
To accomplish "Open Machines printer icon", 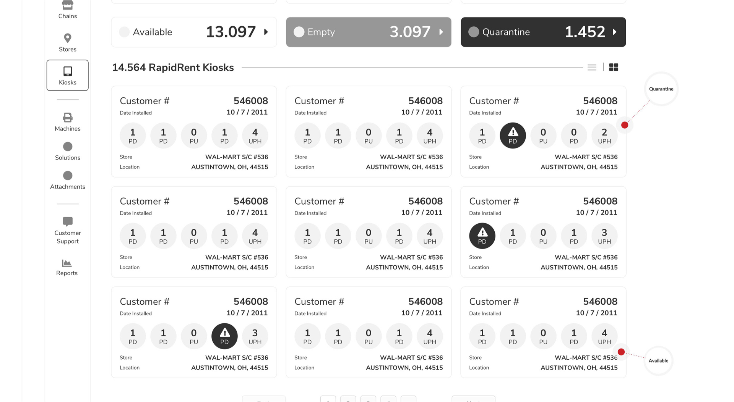I will click(x=68, y=118).
